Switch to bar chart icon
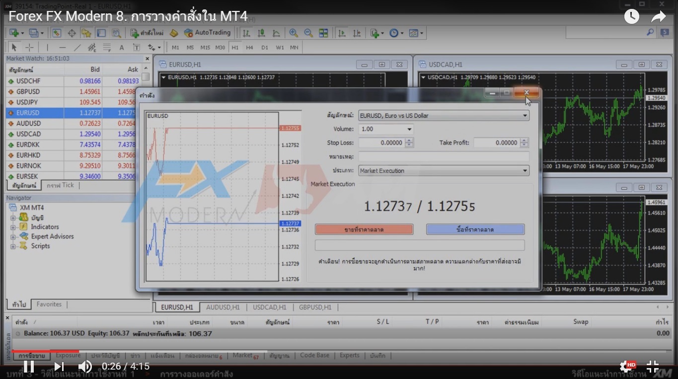This screenshot has width=678, height=379. 246,33
